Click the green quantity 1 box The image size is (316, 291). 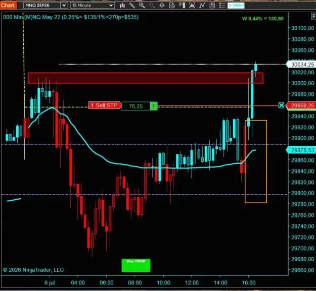click(x=154, y=106)
